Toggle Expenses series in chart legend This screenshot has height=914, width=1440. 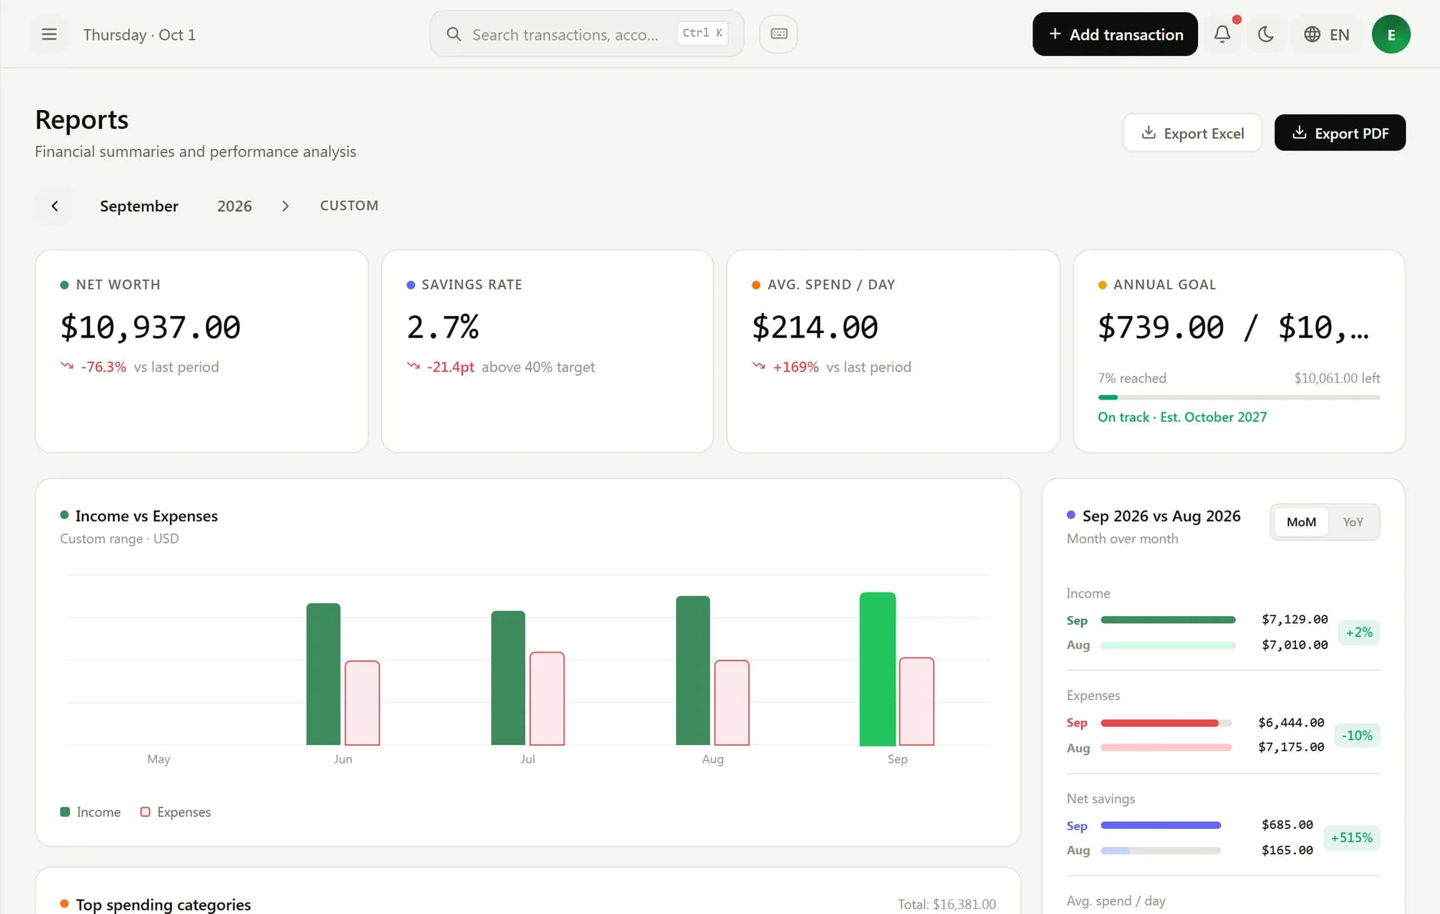coord(176,812)
